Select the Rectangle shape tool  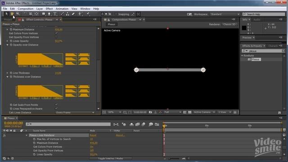tap(44, 14)
